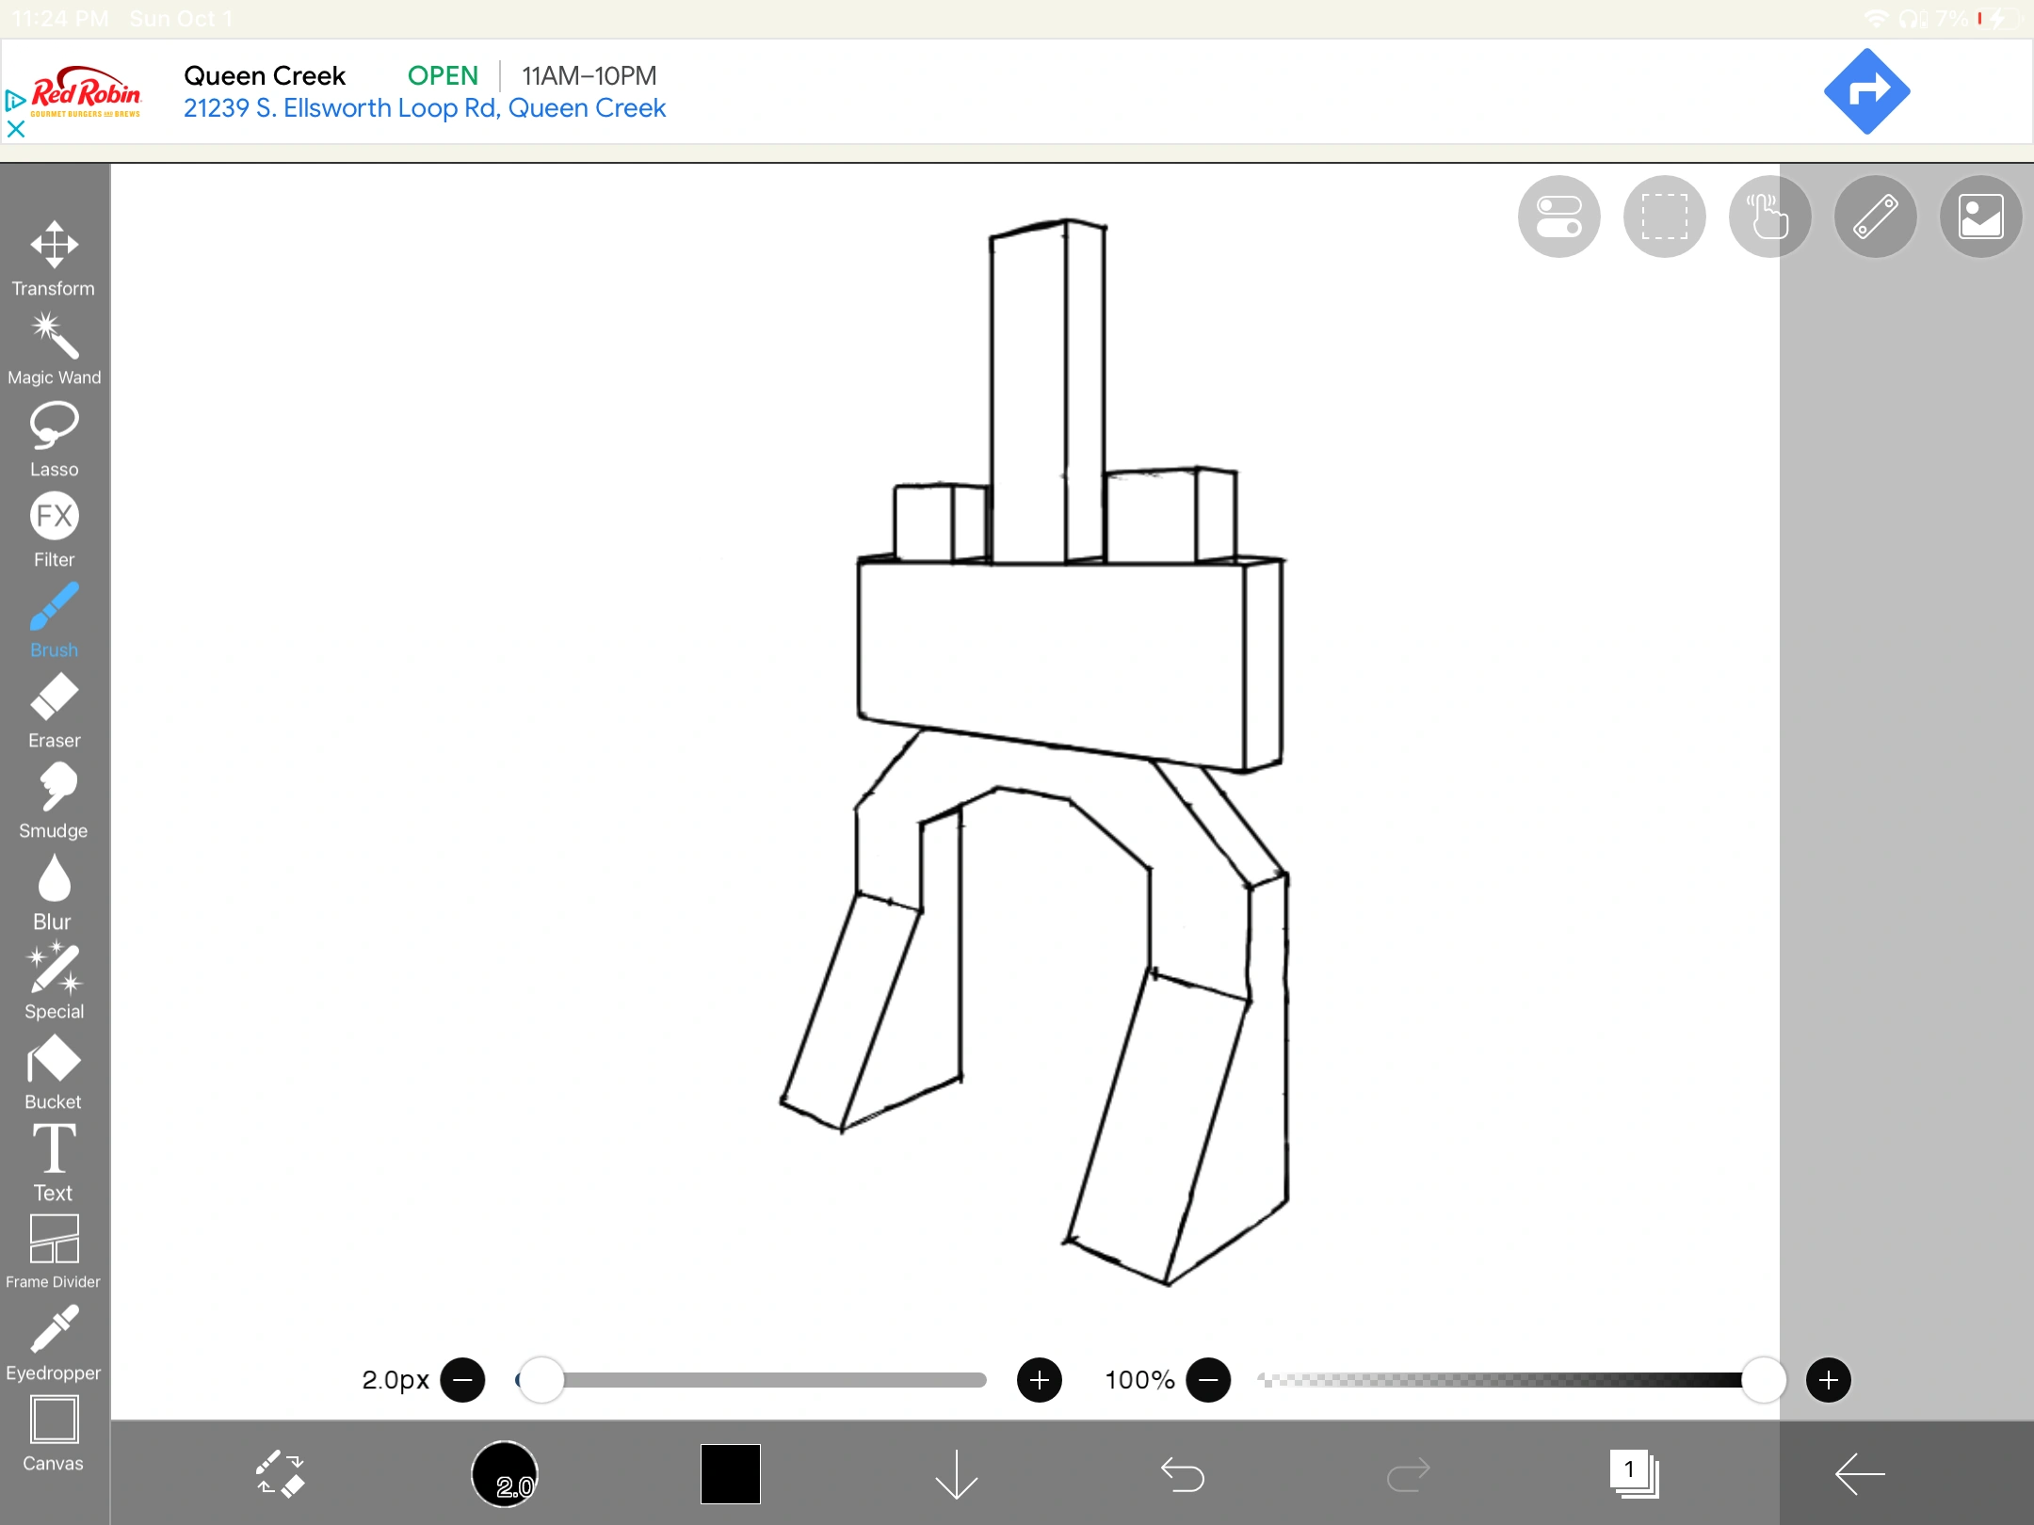The image size is (2034, 1525).
Task: Increase brush size with plus button
Action: (1039, 1380)
